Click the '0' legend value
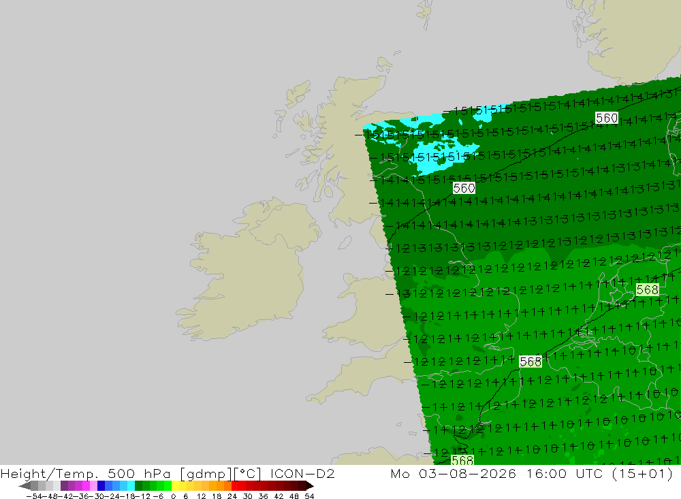681x499 pixels. [173, 496]
